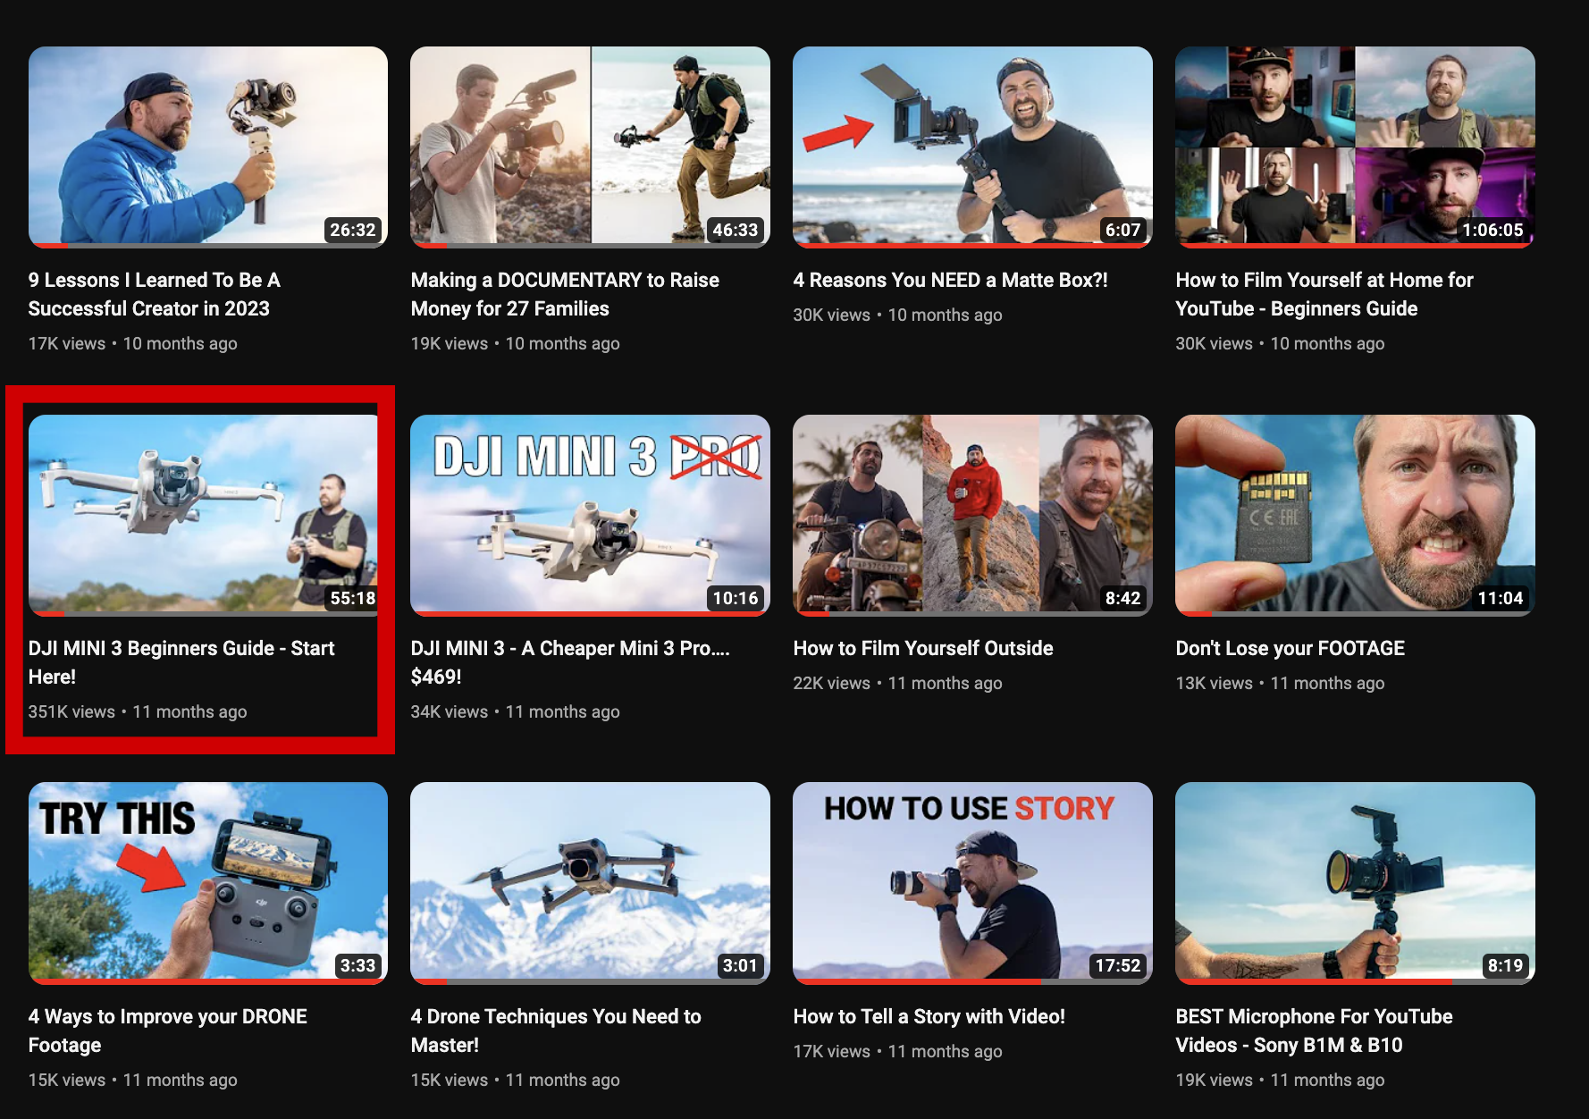Click '13K views • 11 months ago' text
Image resolution: width=1589 pixels, height=1119 pixels.
coord(1281,683)
